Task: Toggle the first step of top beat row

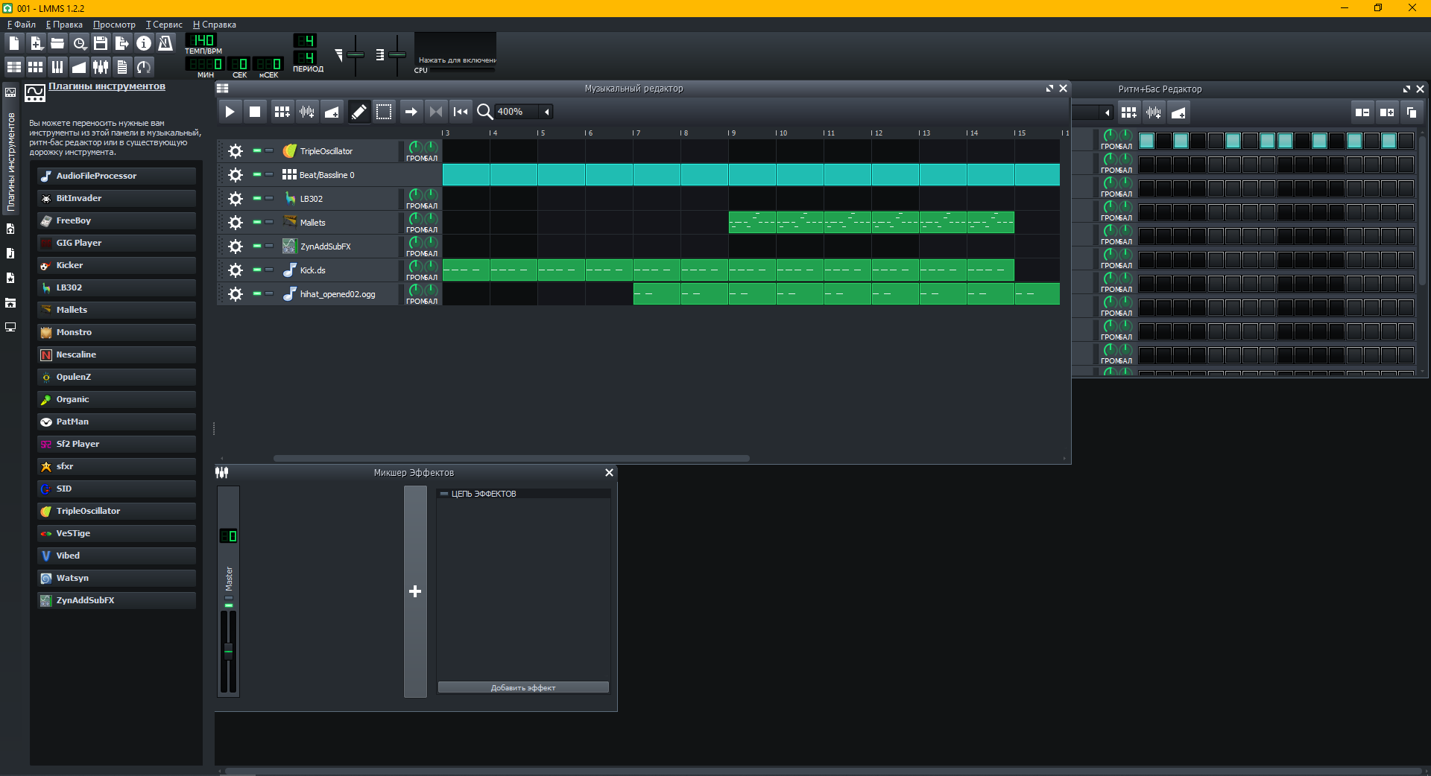Action: click(x=1146, y=140)
